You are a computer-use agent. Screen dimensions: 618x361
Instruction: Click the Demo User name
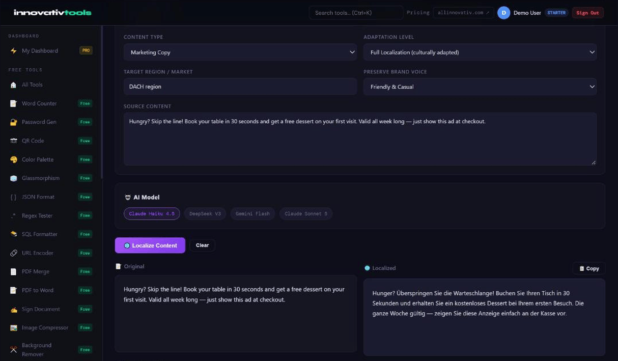coord(527,13)
